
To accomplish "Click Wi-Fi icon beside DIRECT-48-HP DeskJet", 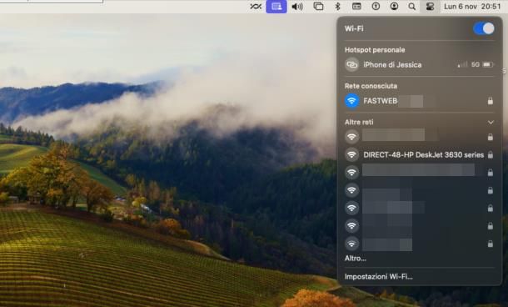I will pyautogui.click(x=351, y=155).
